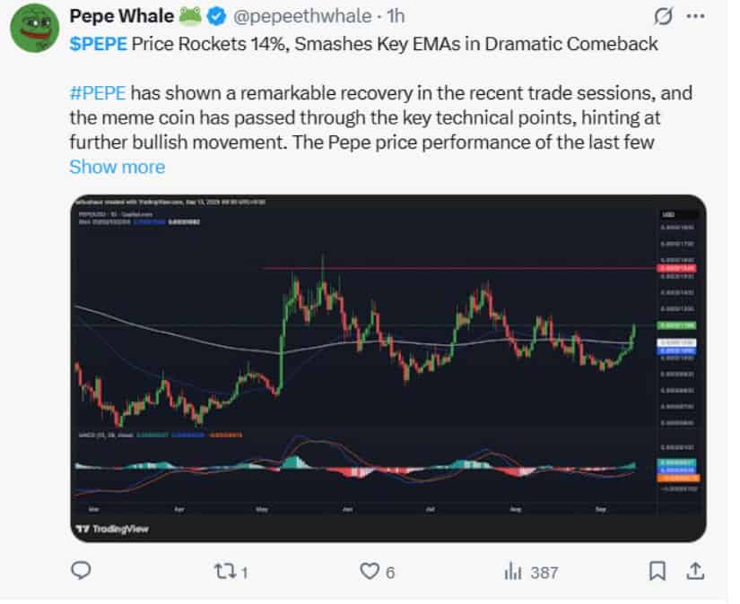Open the Grok circle-slash icon
This screenshot has width=740, height=604.
(663, 17)
